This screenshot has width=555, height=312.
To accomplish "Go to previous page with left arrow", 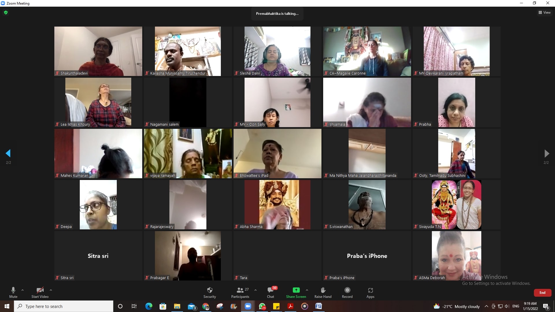I will pyautogui.click(x=8, y=153).
